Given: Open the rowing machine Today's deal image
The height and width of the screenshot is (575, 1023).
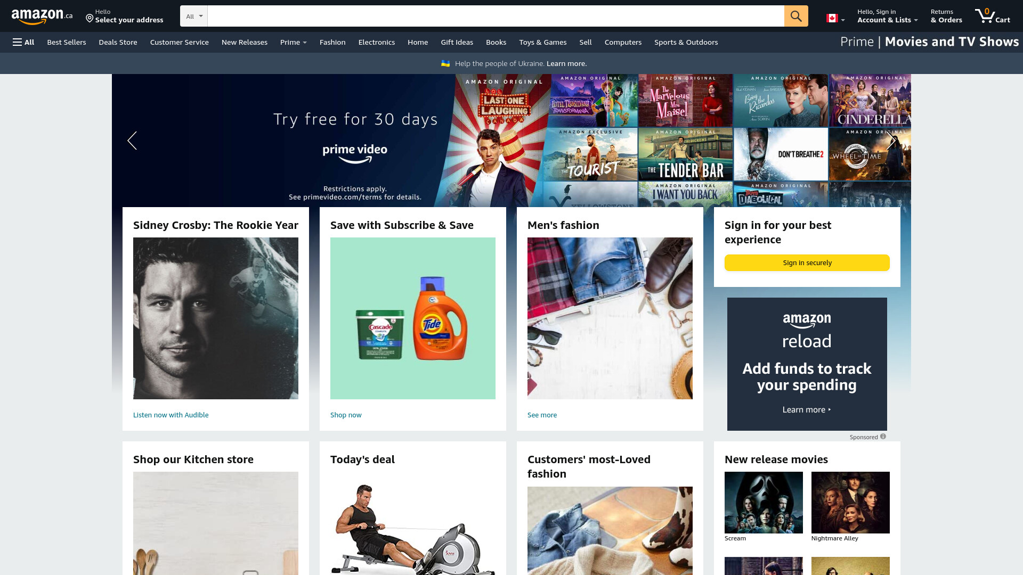Looking at the screenshot, I should [x=413, y=528].
